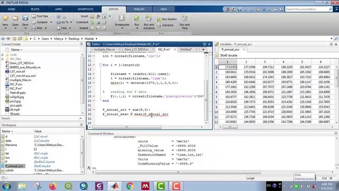Screen dimensions: 339x191
Task: Click the back arrow in the address bar
Action: coord(3,39)
